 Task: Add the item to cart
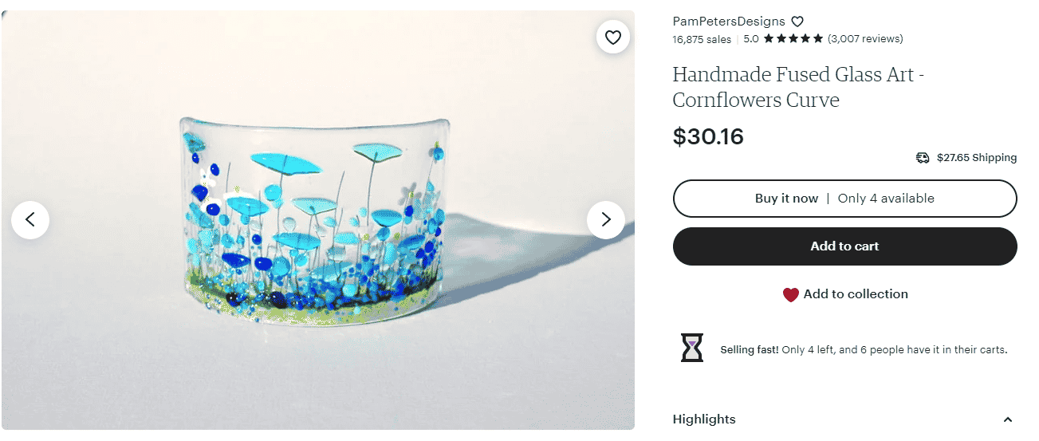(845, 246)
